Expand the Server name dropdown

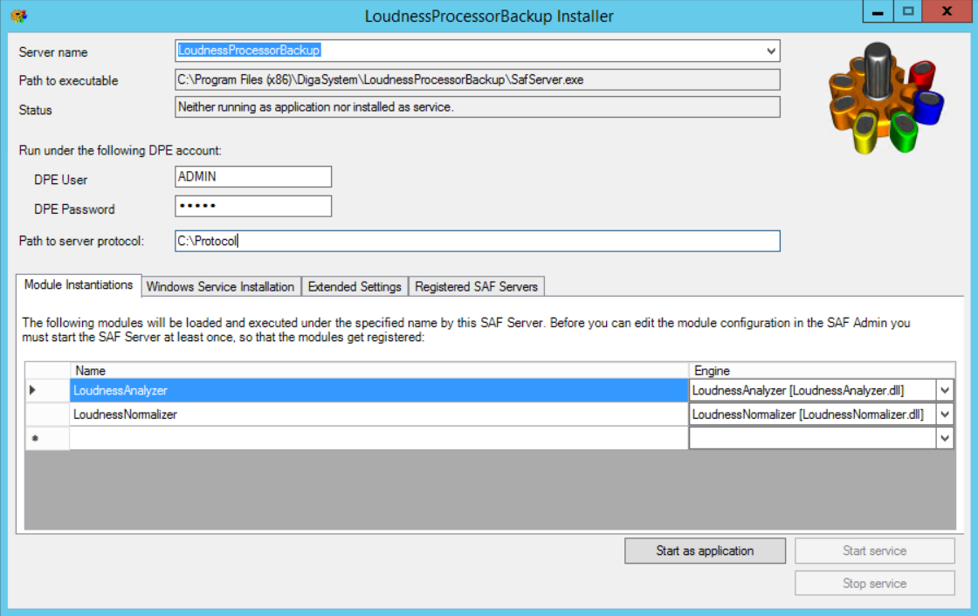tap(770, 51)
